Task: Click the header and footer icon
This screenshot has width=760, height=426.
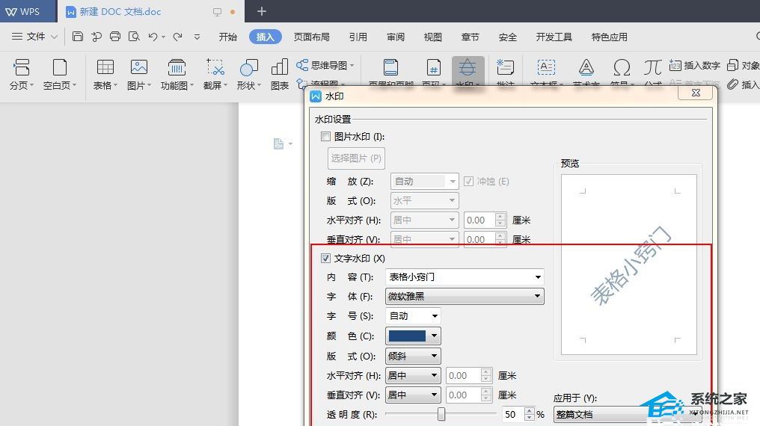Action: [x=390, y=68]
